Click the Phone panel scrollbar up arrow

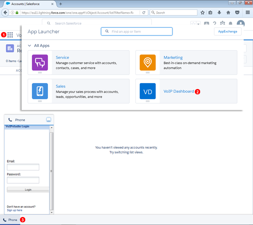coord(52,127)
